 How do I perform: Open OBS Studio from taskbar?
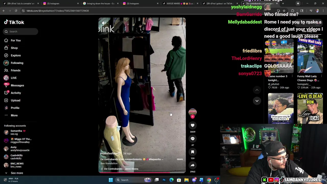pyautogui.click(x=216, y=180)
